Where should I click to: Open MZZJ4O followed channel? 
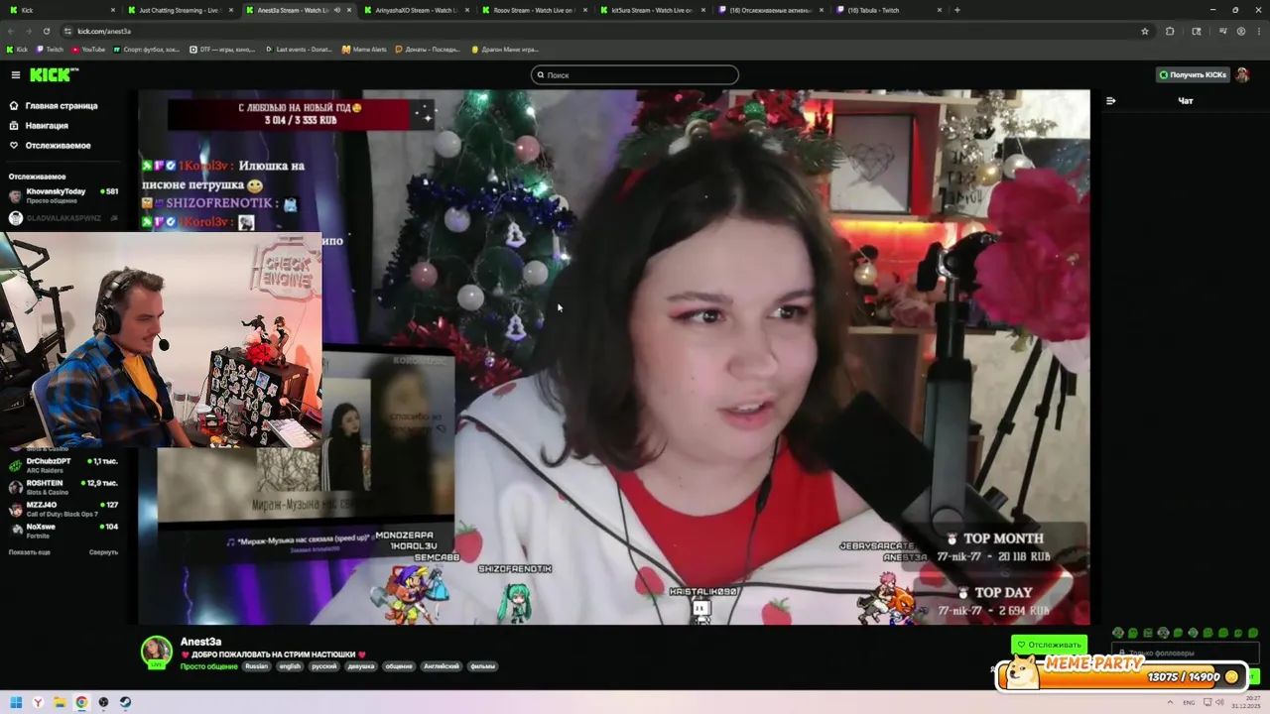(x=62, y=509)
